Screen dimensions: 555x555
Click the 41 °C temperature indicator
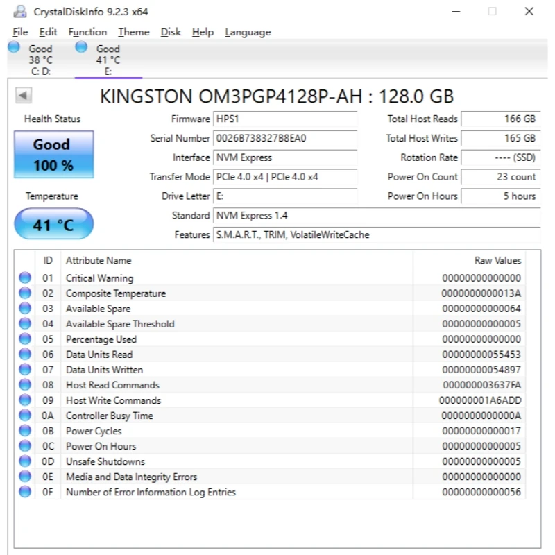[x=53, y=223]
